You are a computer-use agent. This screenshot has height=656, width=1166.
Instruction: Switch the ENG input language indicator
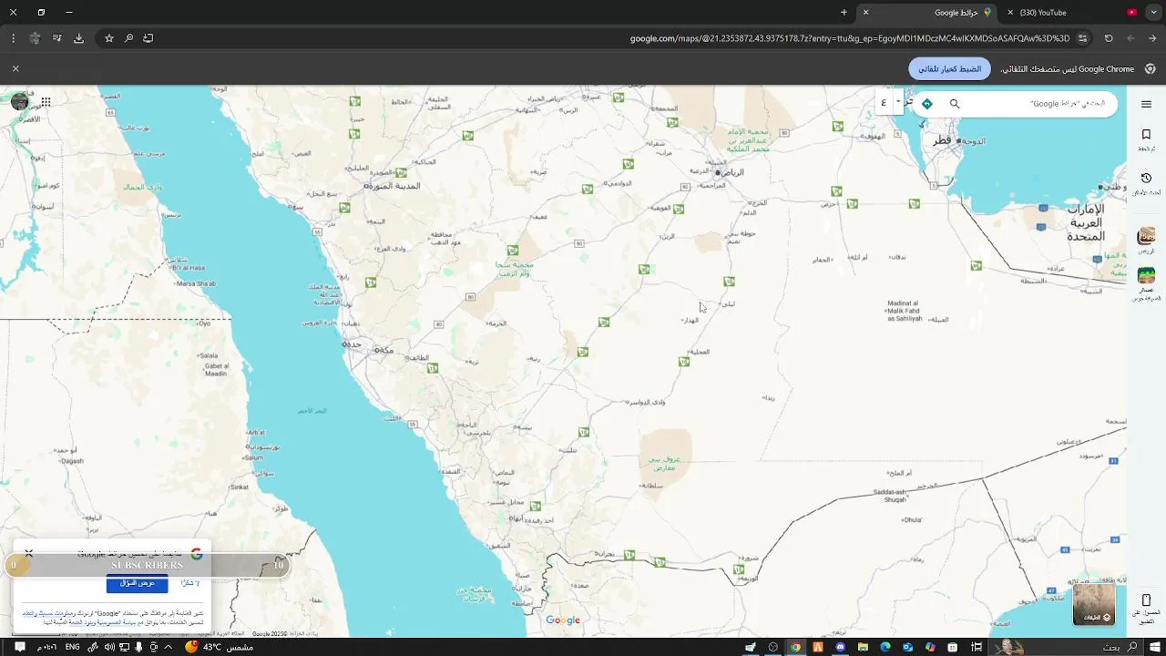pyautogui.click(x=72, y=647)
